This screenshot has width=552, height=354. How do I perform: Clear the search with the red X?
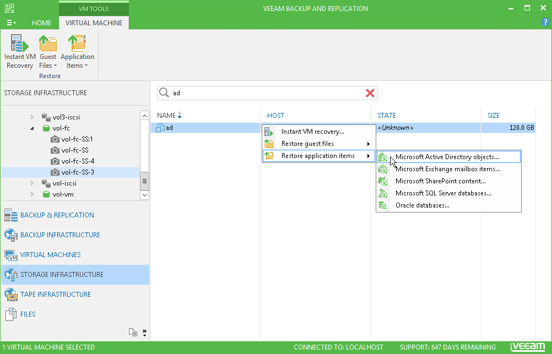[370, 93]
